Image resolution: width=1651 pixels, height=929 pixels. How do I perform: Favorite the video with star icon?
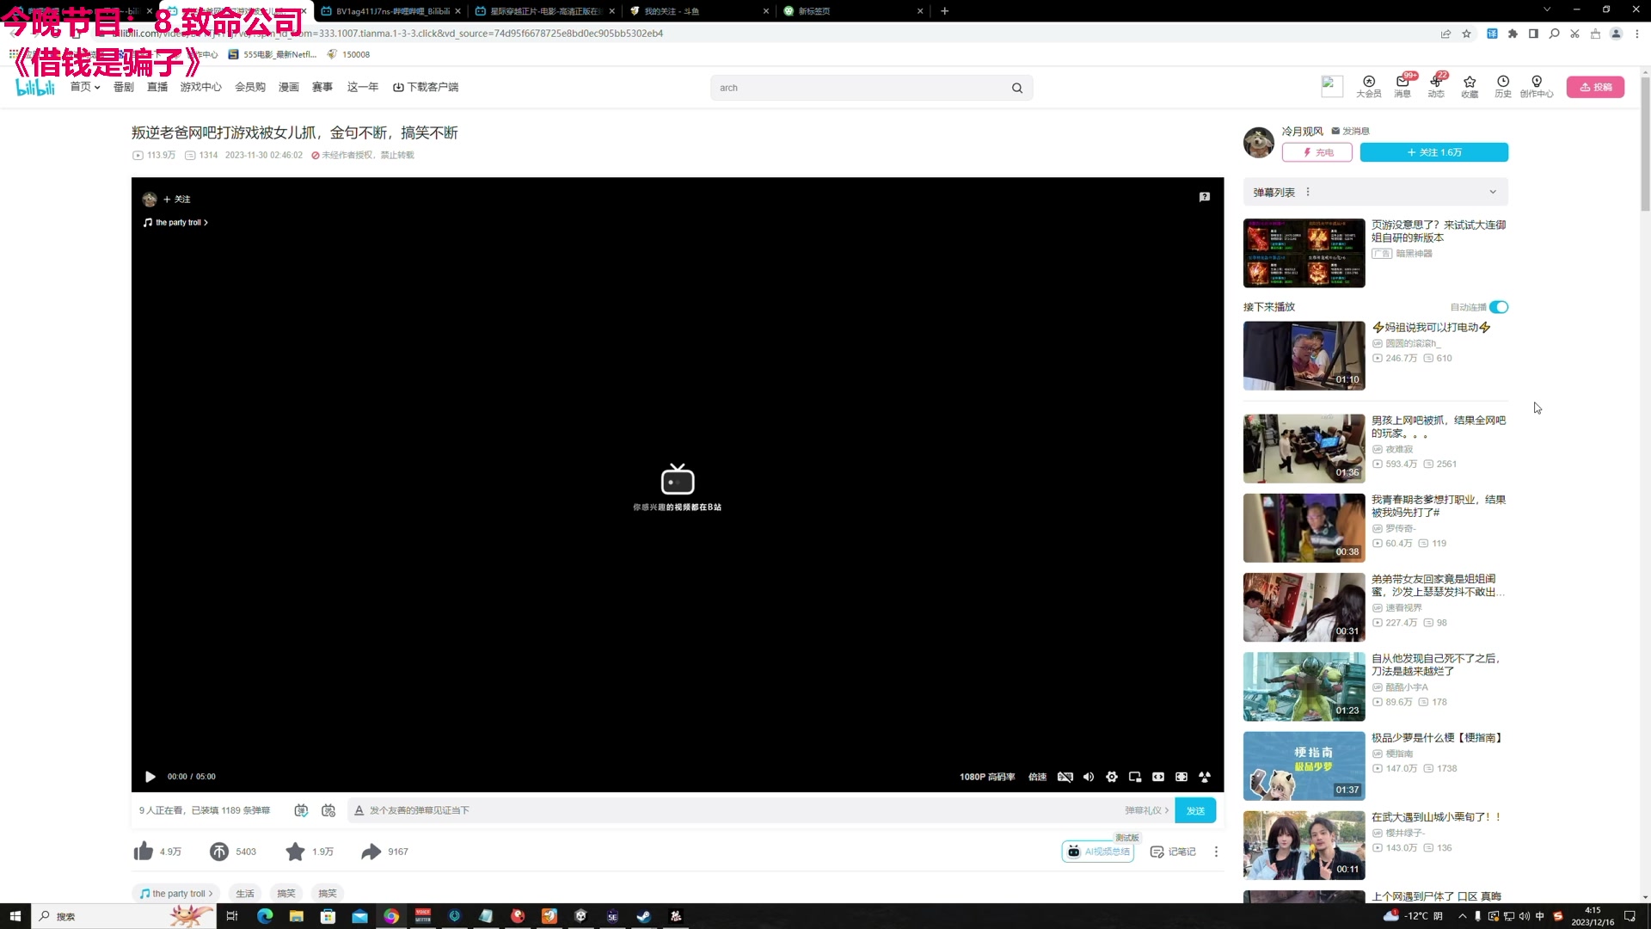[x=295, y=852]
